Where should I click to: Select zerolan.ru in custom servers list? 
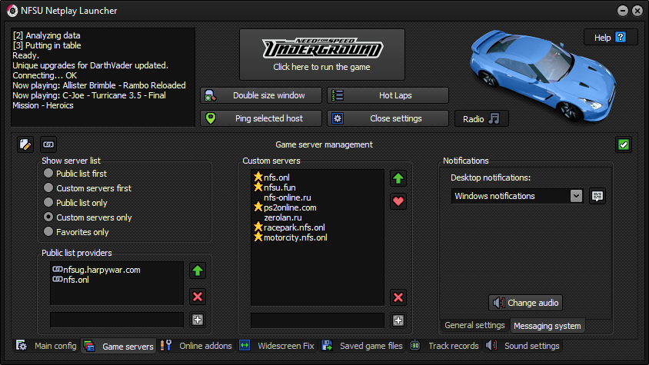(x=283, y=217)
